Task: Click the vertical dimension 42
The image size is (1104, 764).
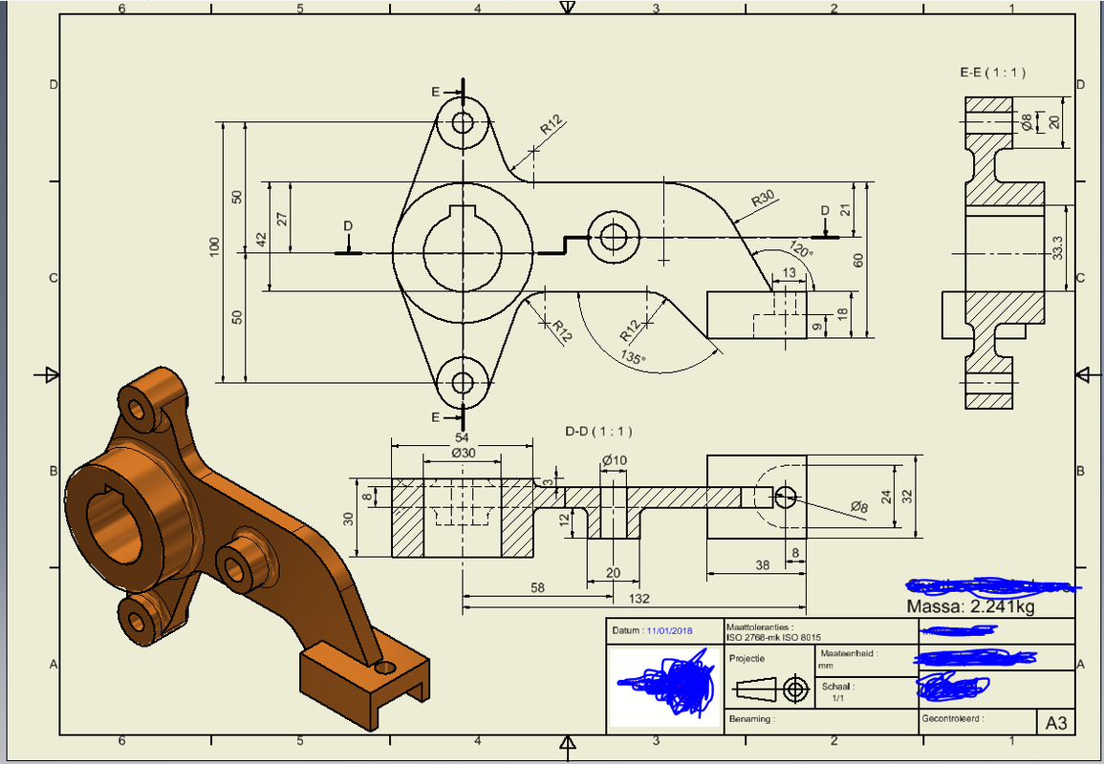Action: [x=262, y=240]
